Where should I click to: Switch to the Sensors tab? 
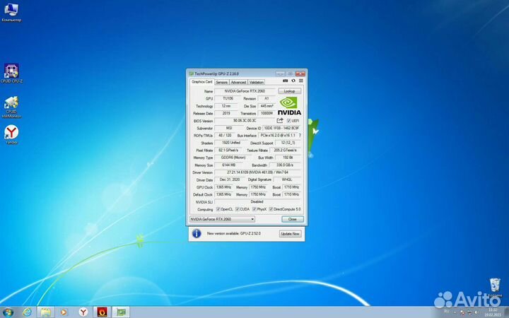tap(222, 82)
